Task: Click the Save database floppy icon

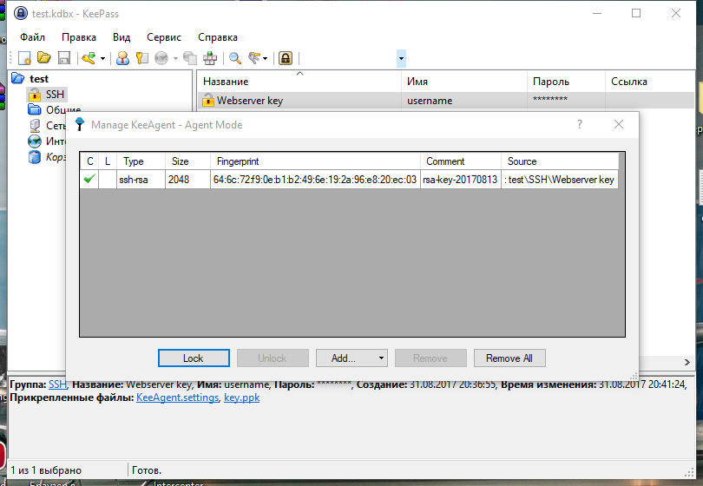Action: [x=63, y=58]
